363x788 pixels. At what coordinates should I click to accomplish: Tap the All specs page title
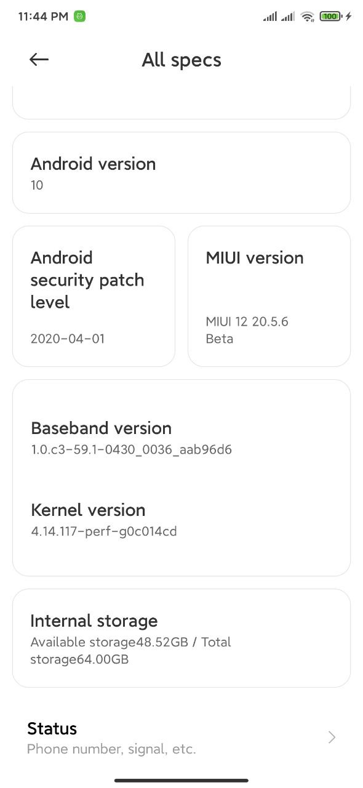181,60
